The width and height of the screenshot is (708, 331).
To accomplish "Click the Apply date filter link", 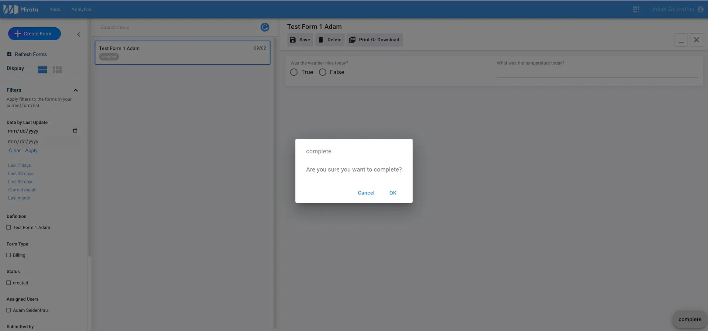I will tap(31, 151).
